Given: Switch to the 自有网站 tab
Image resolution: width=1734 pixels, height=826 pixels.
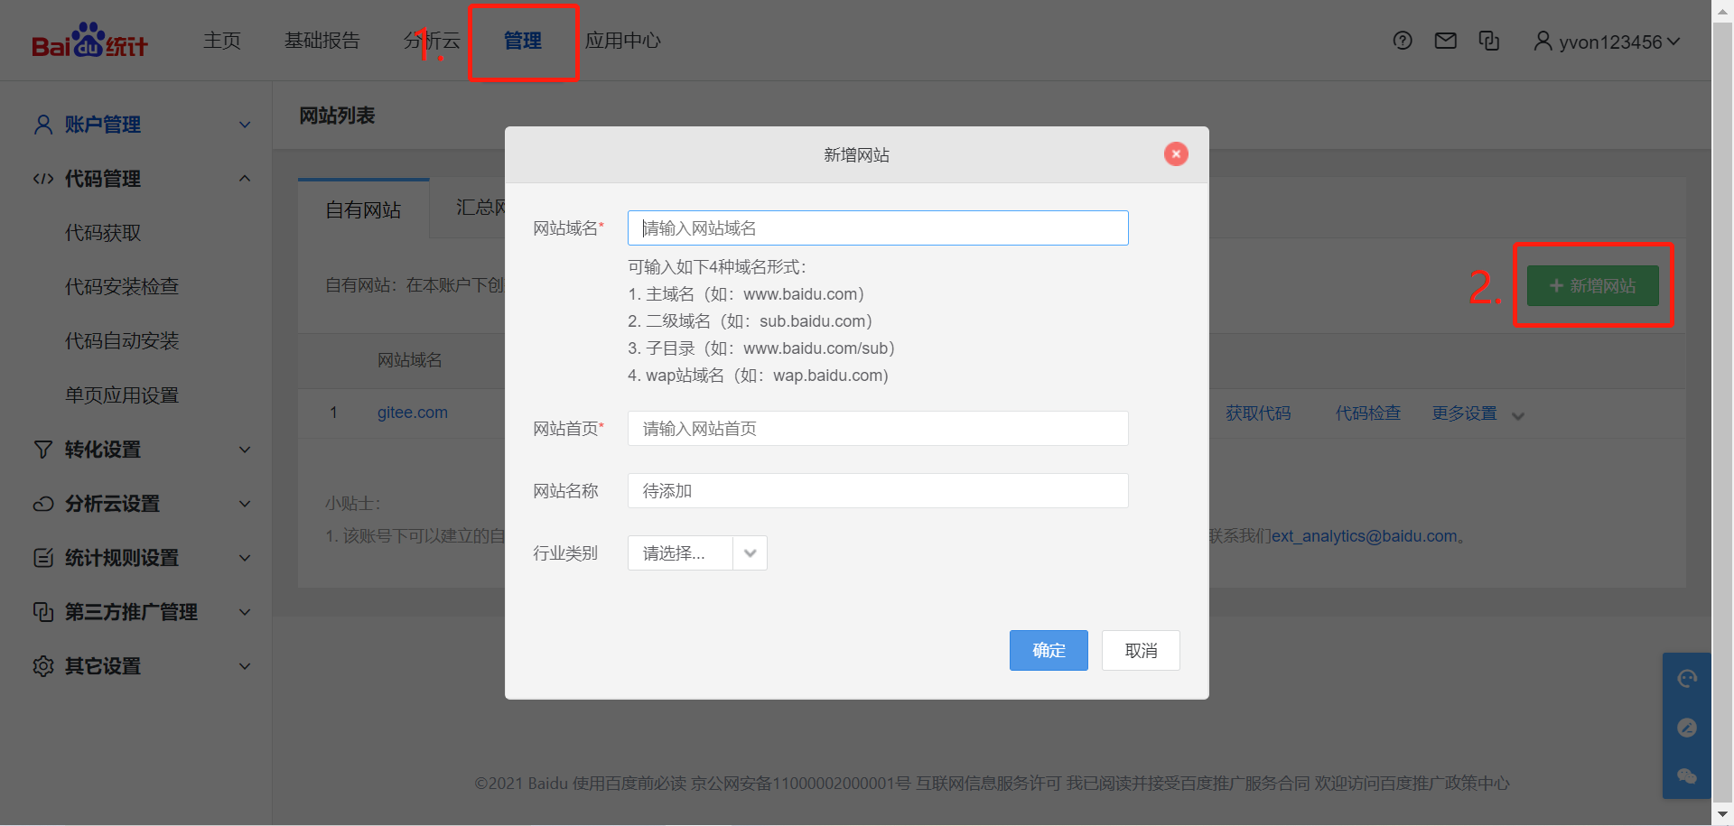Looking at the screenshot, I should pos(363,209).
